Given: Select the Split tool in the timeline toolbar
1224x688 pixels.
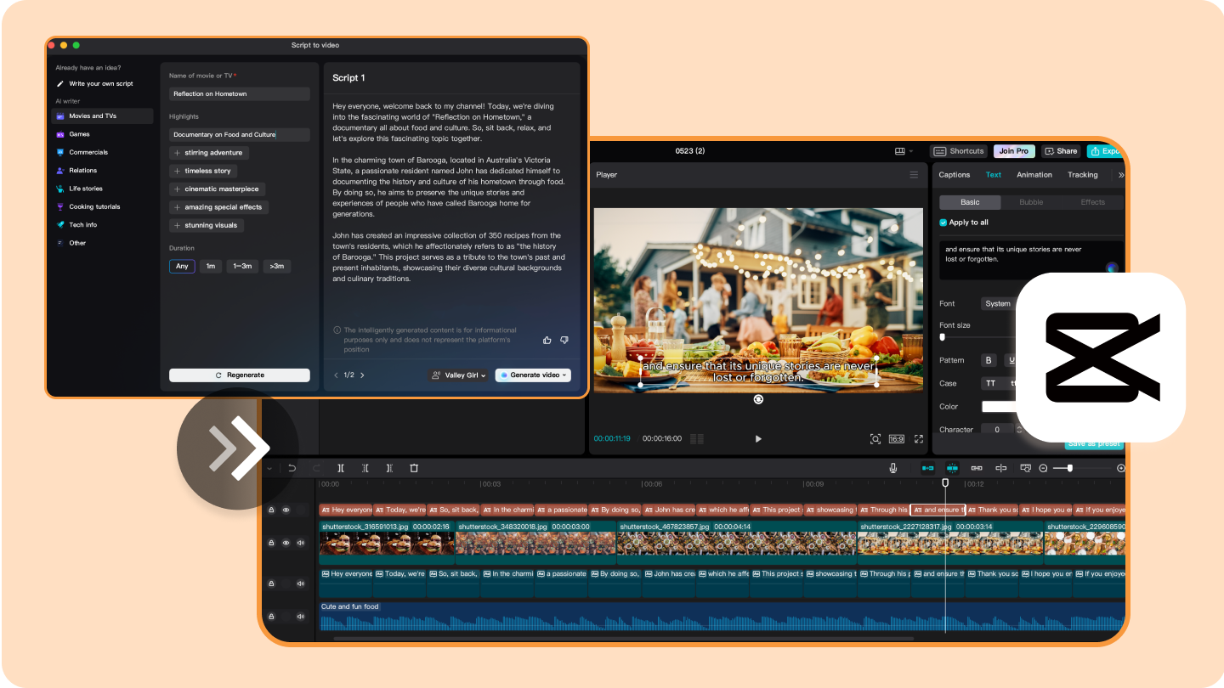Looking at the screenshot, I should point(341,468).
